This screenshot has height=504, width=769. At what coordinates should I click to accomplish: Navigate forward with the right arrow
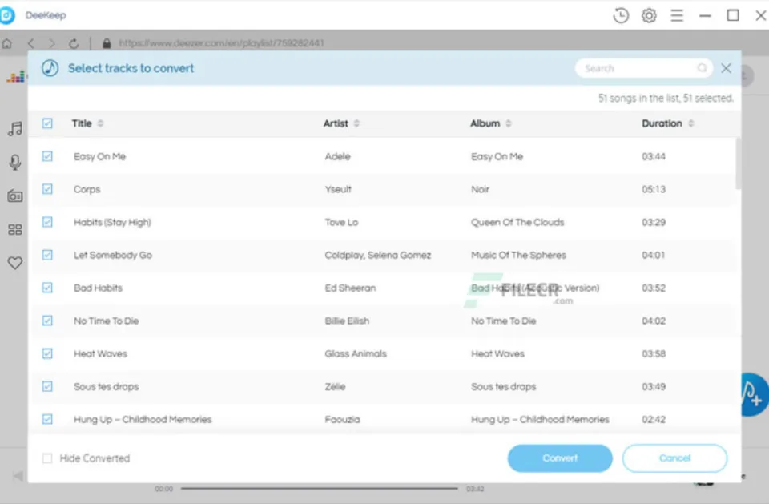click(x=51, y=44)
